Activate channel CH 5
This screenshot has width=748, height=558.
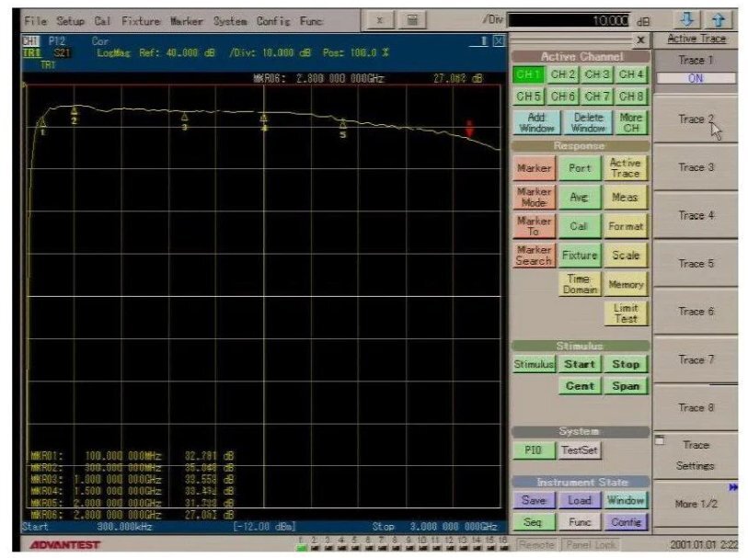point(528,97)
